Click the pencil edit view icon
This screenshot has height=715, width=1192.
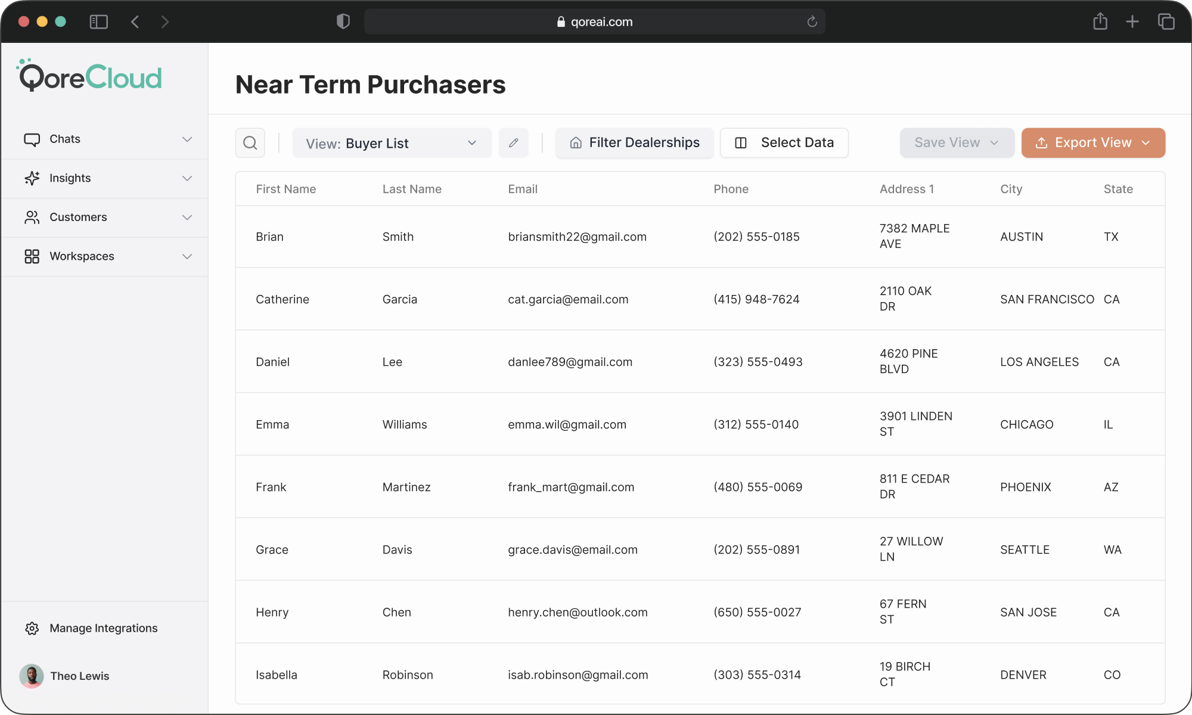(513, 143)
